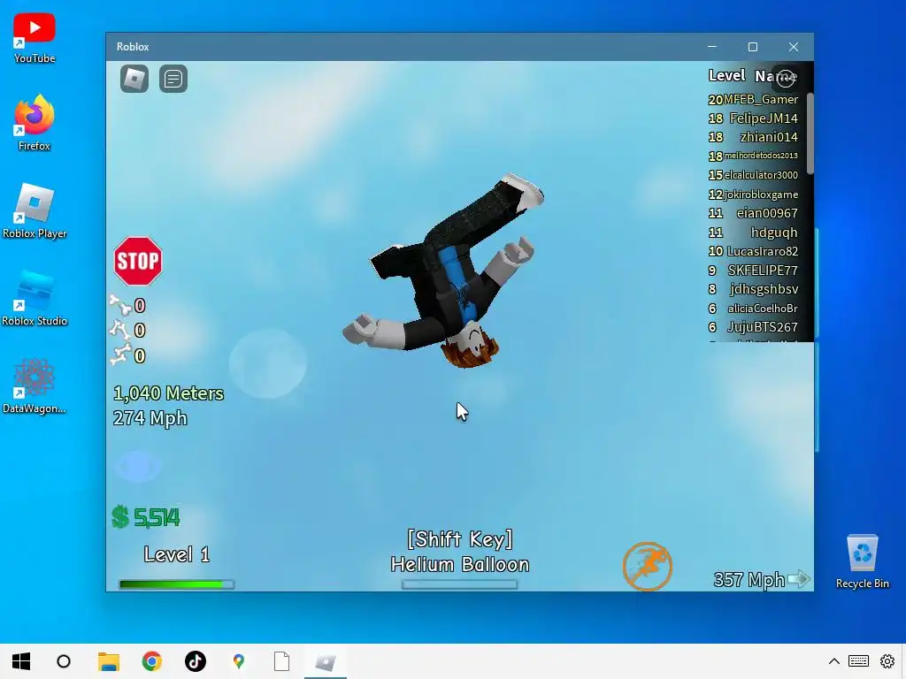The width and height of the screenshot is (906, 679).
Task: Click the Helium Balloon label
Action: 459,564
